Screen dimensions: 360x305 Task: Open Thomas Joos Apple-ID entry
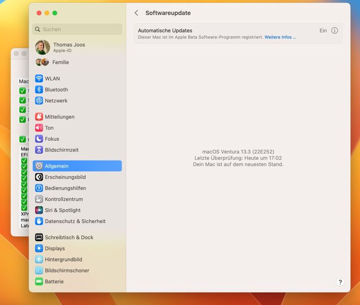(77, 47)
